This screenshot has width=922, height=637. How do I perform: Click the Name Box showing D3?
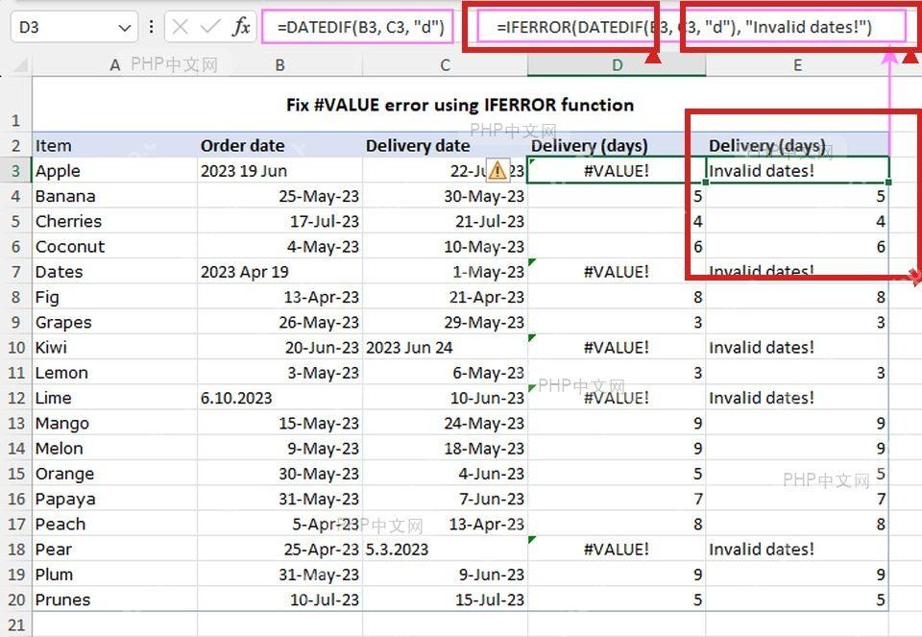coord(74,27)
